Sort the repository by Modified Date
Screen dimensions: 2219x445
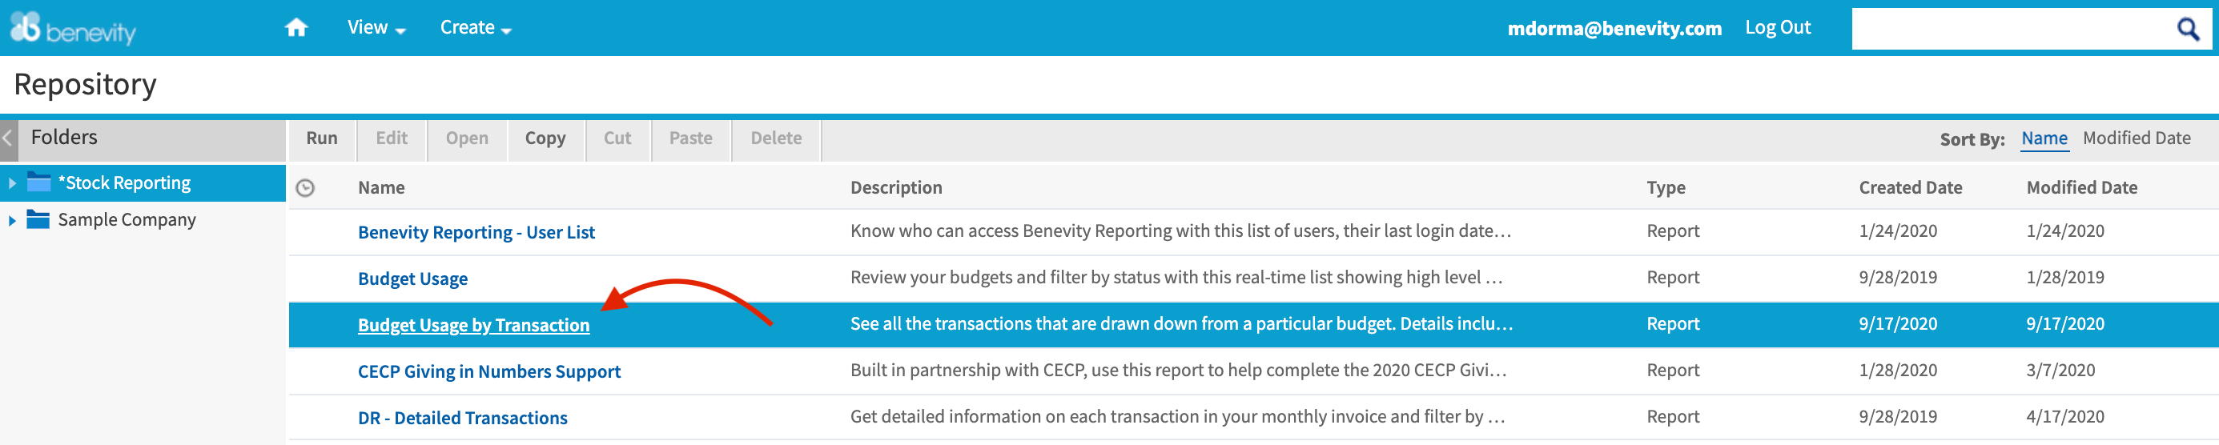click(2137, 138)
